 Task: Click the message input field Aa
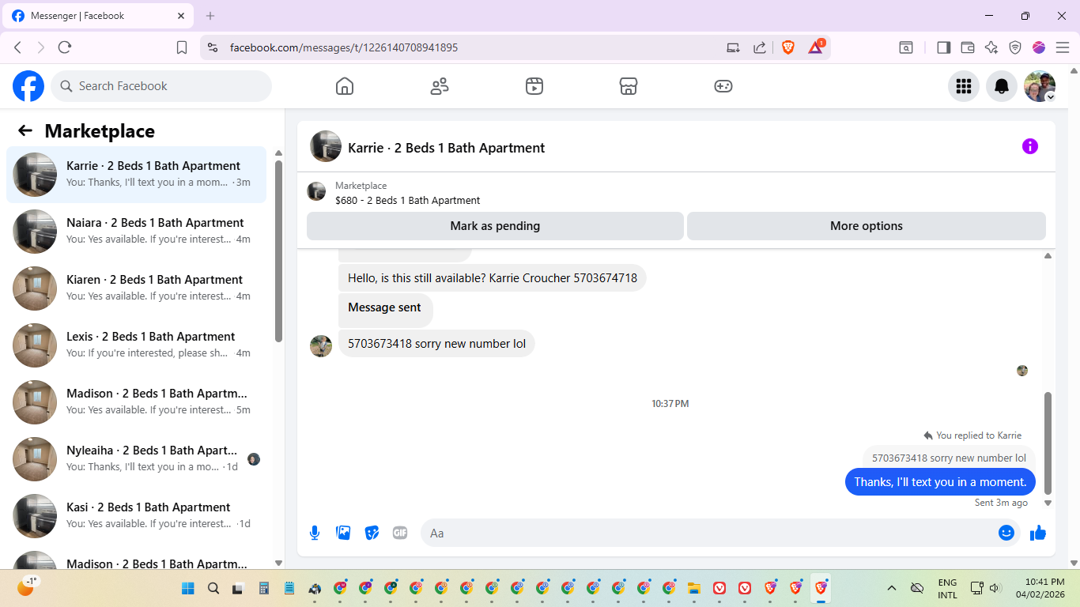coord(708,533)
